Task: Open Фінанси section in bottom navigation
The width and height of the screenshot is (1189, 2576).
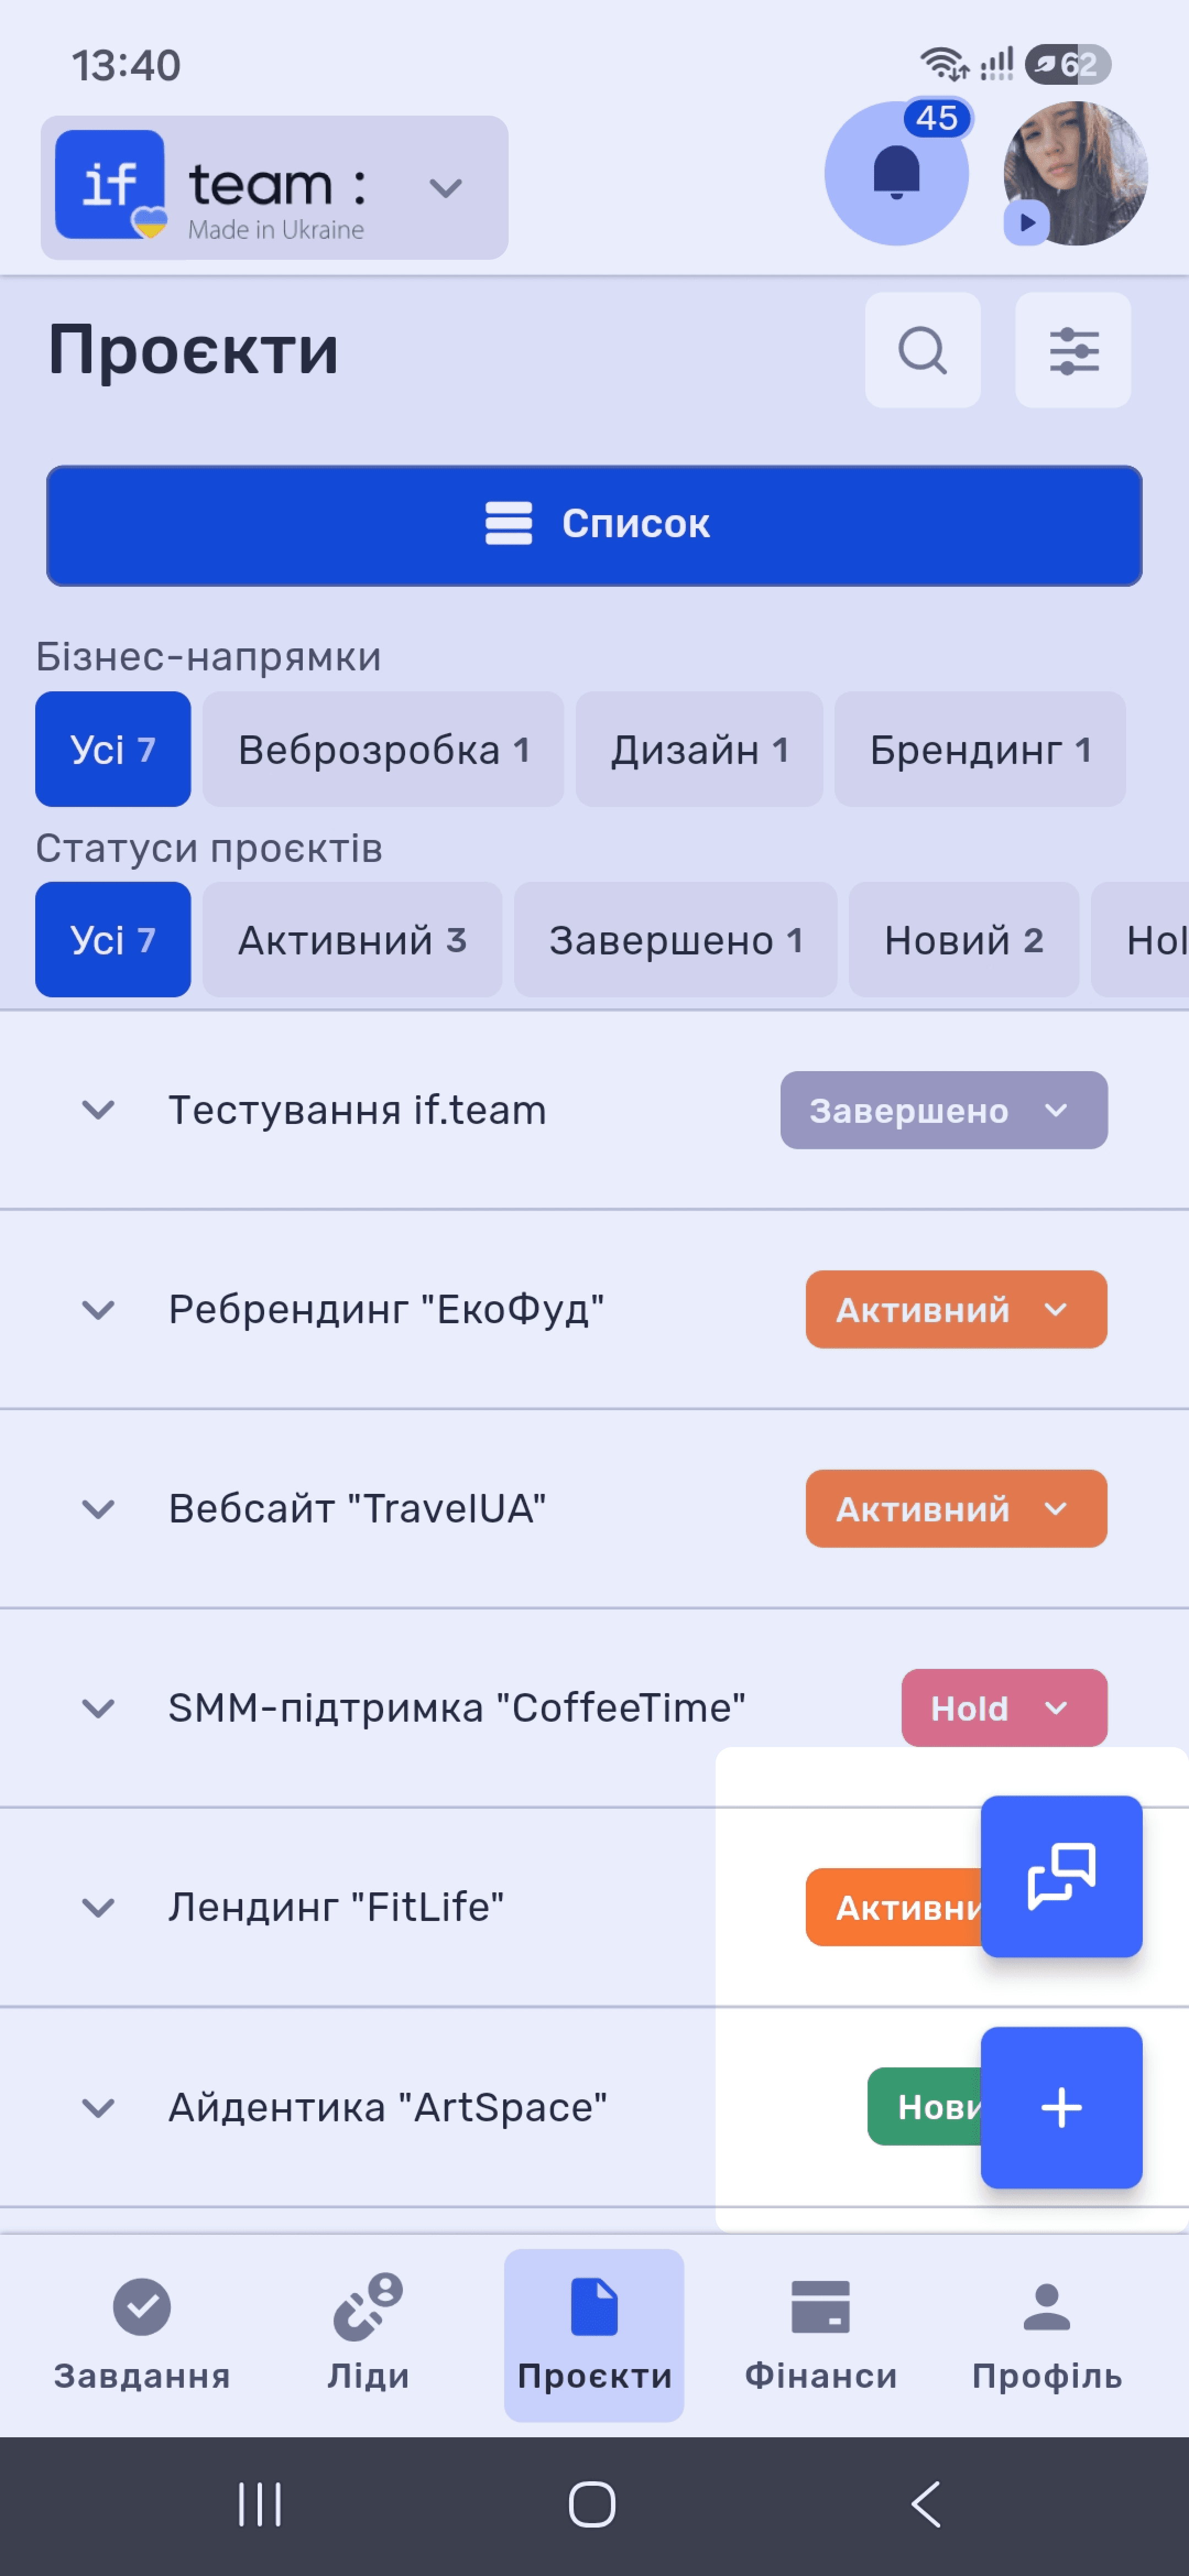Action: pyautogui.click(x=821, y=2334)
